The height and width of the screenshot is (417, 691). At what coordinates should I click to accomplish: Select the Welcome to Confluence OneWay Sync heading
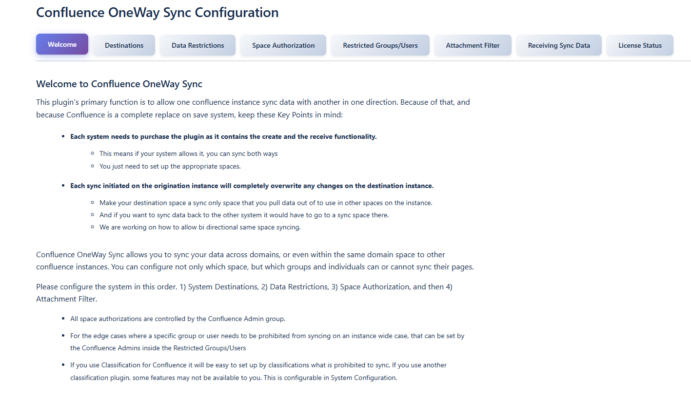[119, 84]
